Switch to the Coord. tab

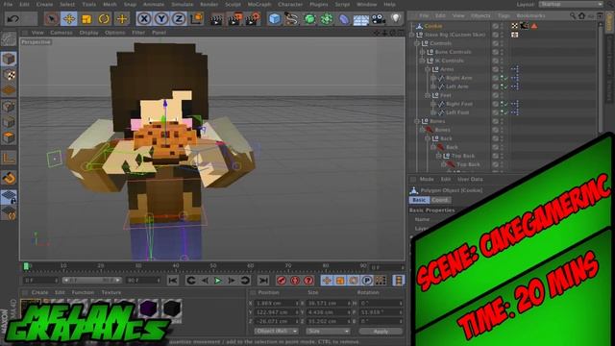tap(440, 200)
